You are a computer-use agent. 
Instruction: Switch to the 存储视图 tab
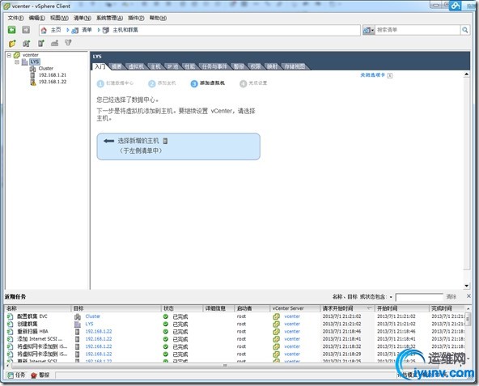pyautogui.click(x=295, y=66)
